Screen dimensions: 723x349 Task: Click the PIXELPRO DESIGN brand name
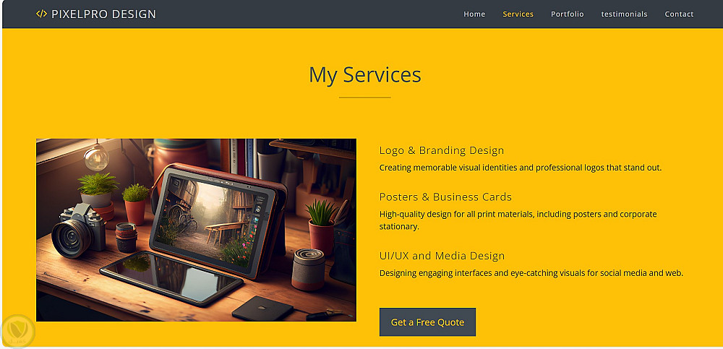click(103, 14)
